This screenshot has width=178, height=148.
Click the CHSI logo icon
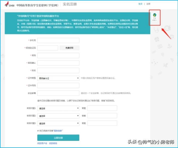click(x=10, y=5)
